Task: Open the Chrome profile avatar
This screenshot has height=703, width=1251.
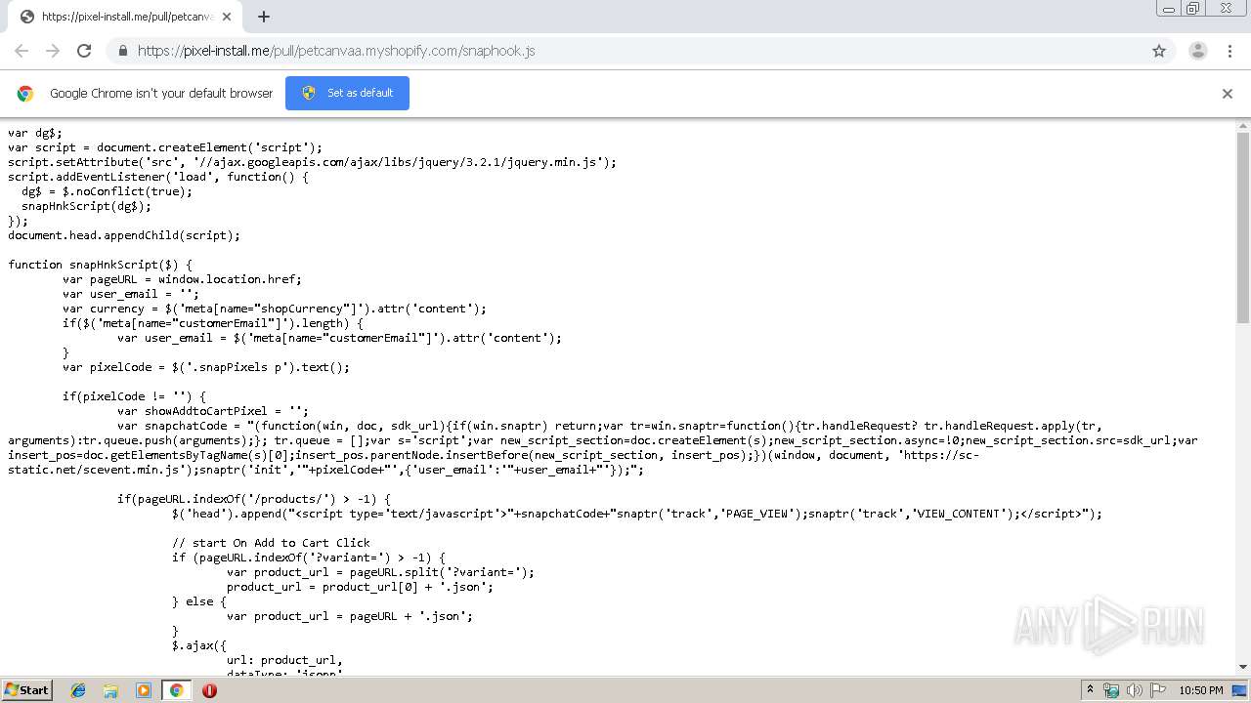Action: tap(1198, 51)
